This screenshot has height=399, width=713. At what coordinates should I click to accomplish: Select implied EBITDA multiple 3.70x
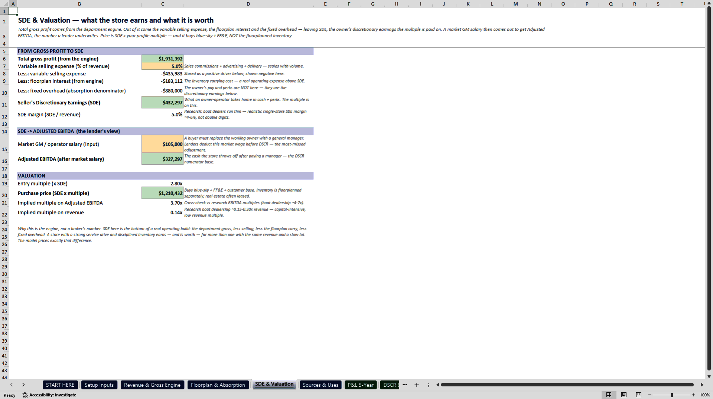tap(163, 203)
